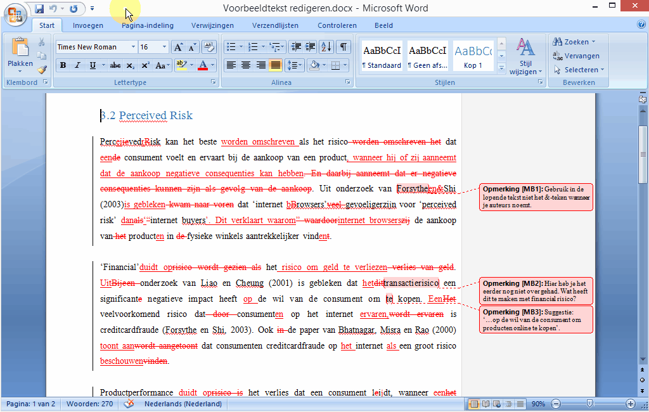The height and width of the screenshot is (412, 649).
Task: Turn off justified text alignment
Action: [275, 65]
